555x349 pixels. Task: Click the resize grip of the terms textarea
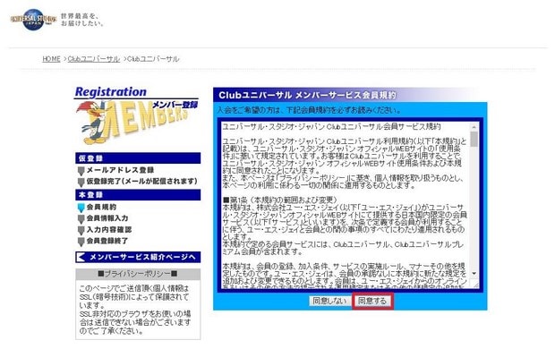click(474, 285)
